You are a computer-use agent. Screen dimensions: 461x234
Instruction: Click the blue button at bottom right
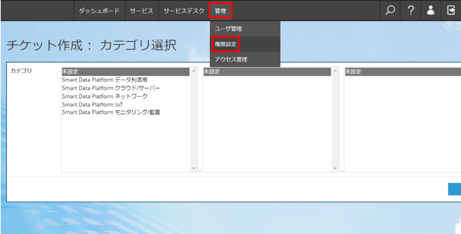coord(454,189)
